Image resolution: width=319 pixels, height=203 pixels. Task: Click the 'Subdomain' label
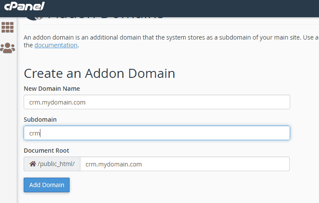40,120
